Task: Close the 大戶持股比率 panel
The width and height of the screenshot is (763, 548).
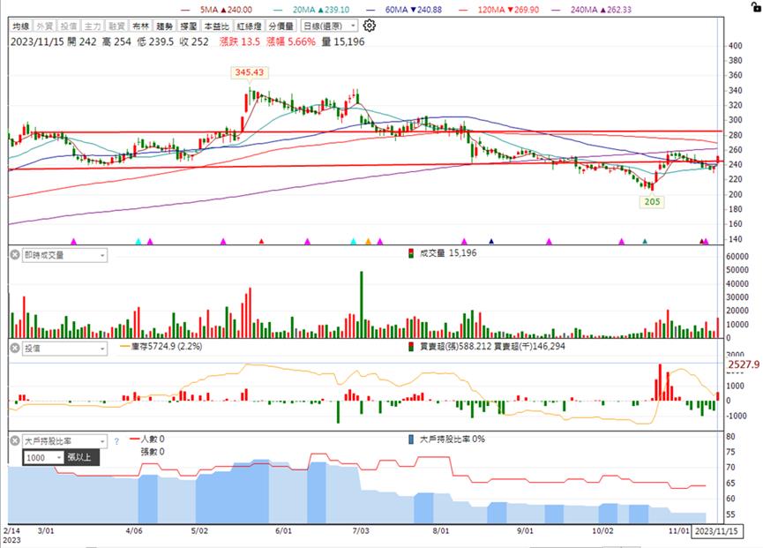Action: point(15,441)
